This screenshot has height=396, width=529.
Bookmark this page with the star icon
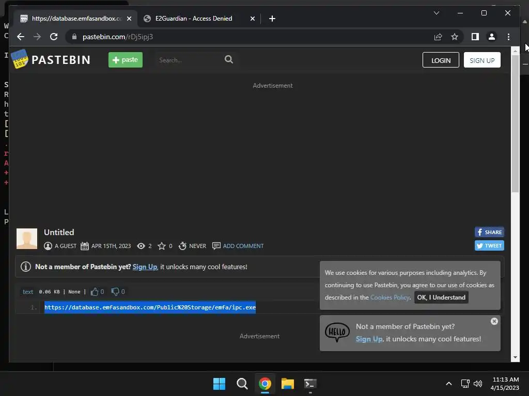click(455, 37)
